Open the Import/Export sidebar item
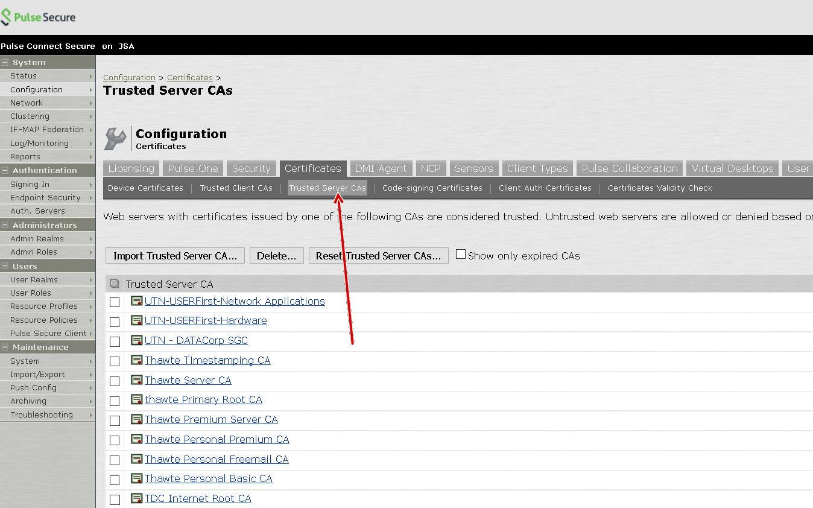The width and height of the screenshot is (813, 508). pyautogui.click(x=48, y=374)
